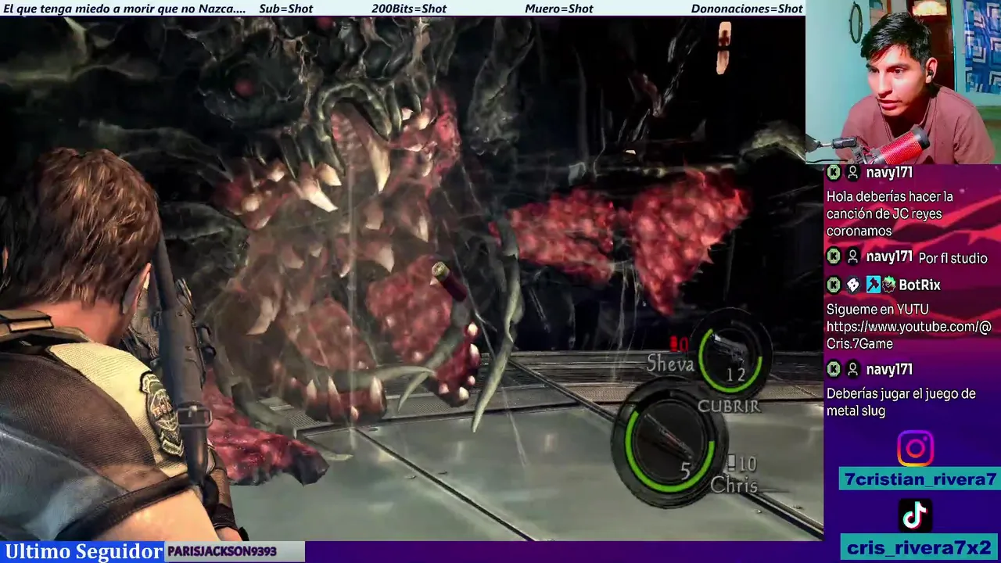Click the blue moderator hammer badge next to BotRix
This screenshot has width=1001, height=563.
tap(873, 285)
